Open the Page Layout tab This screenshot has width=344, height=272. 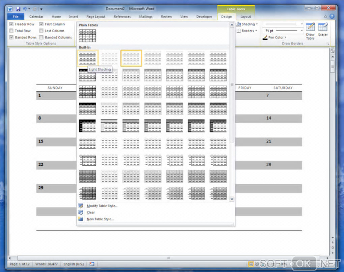tap(96, 16)
